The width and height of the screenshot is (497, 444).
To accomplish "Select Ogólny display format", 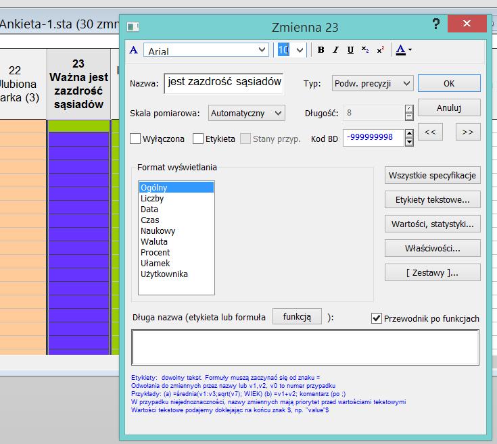I will pos(176,187).
